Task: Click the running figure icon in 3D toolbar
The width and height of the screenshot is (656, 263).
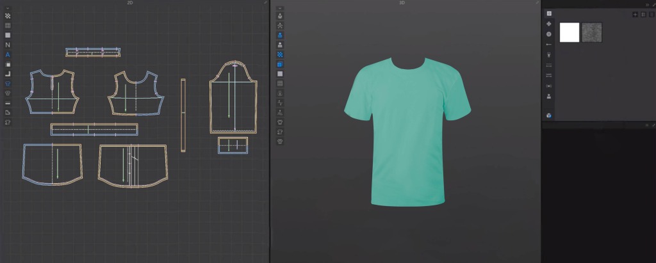Action: pyautogui.click(x=280, y=26)
